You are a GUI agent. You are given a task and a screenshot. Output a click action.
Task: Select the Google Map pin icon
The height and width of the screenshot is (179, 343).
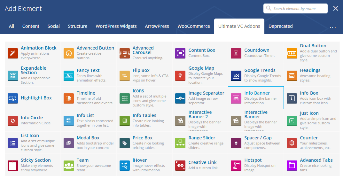point(180,76)
